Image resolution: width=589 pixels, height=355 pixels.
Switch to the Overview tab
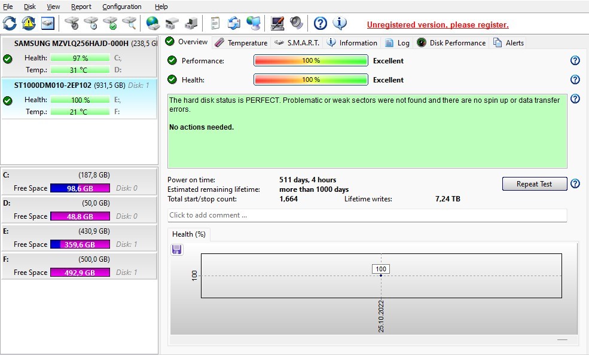point(187,42)
